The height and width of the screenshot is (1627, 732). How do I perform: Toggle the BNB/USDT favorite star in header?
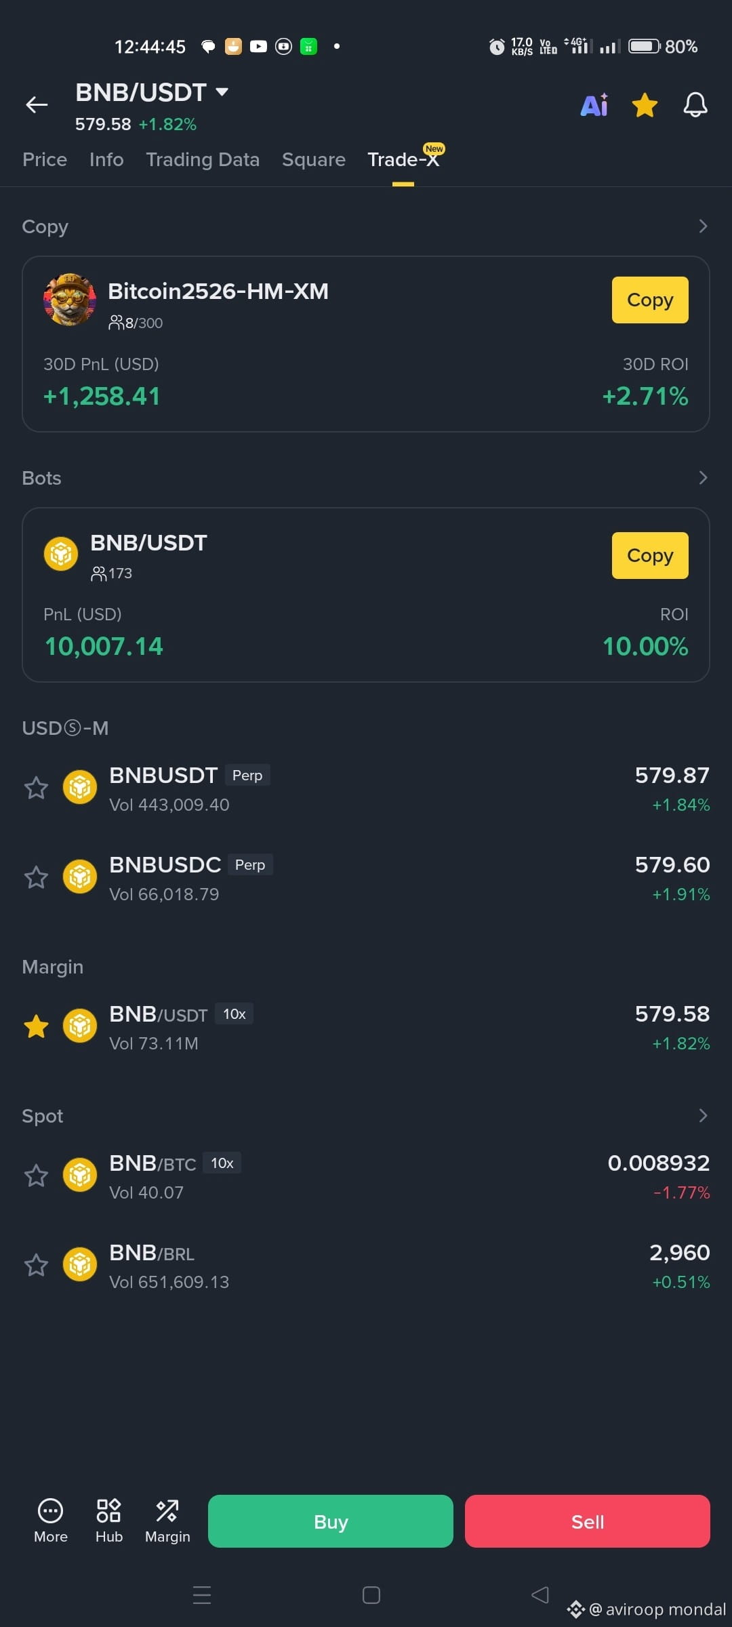(x=645, y=105)
